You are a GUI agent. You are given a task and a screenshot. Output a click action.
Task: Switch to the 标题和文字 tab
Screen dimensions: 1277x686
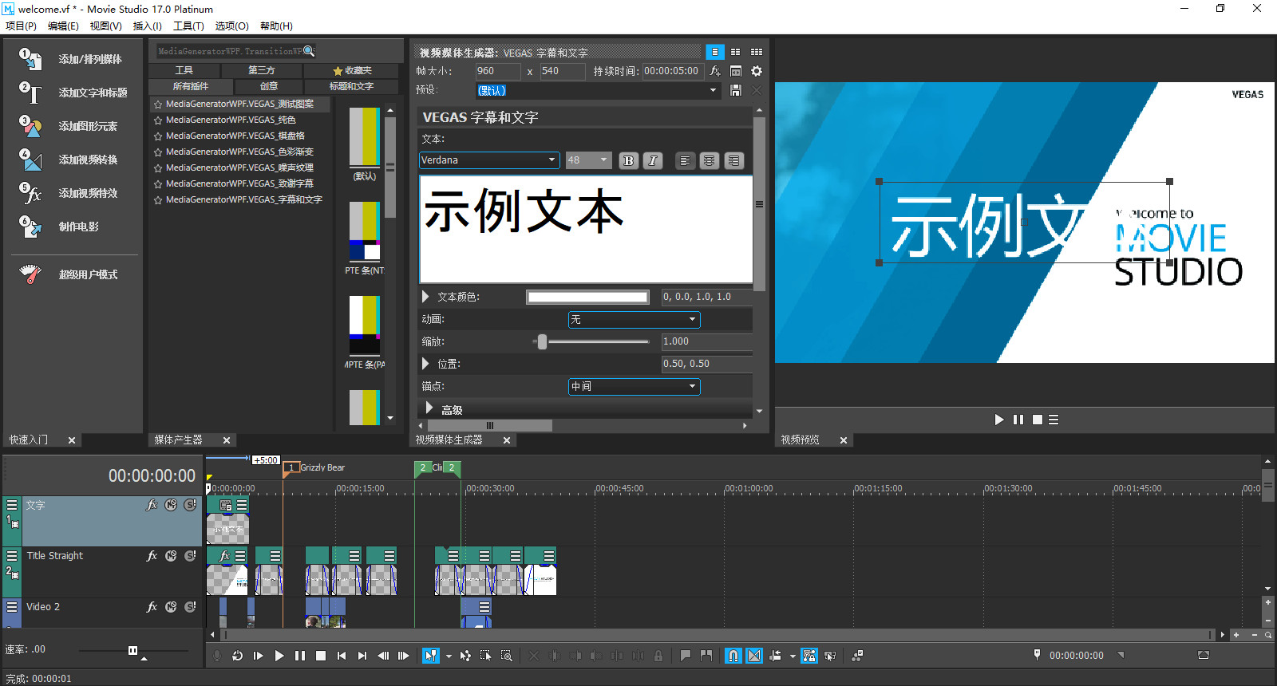[351, 86]
